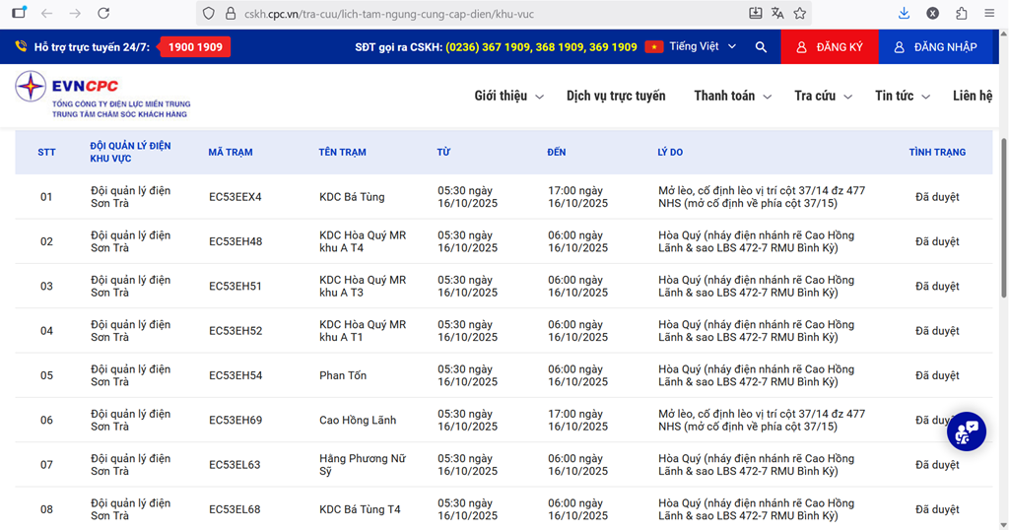The height and width of the screenshot is (530, 1009).
Task: Expand the Giới thiệu menu
Action: (x=508, y=96)
